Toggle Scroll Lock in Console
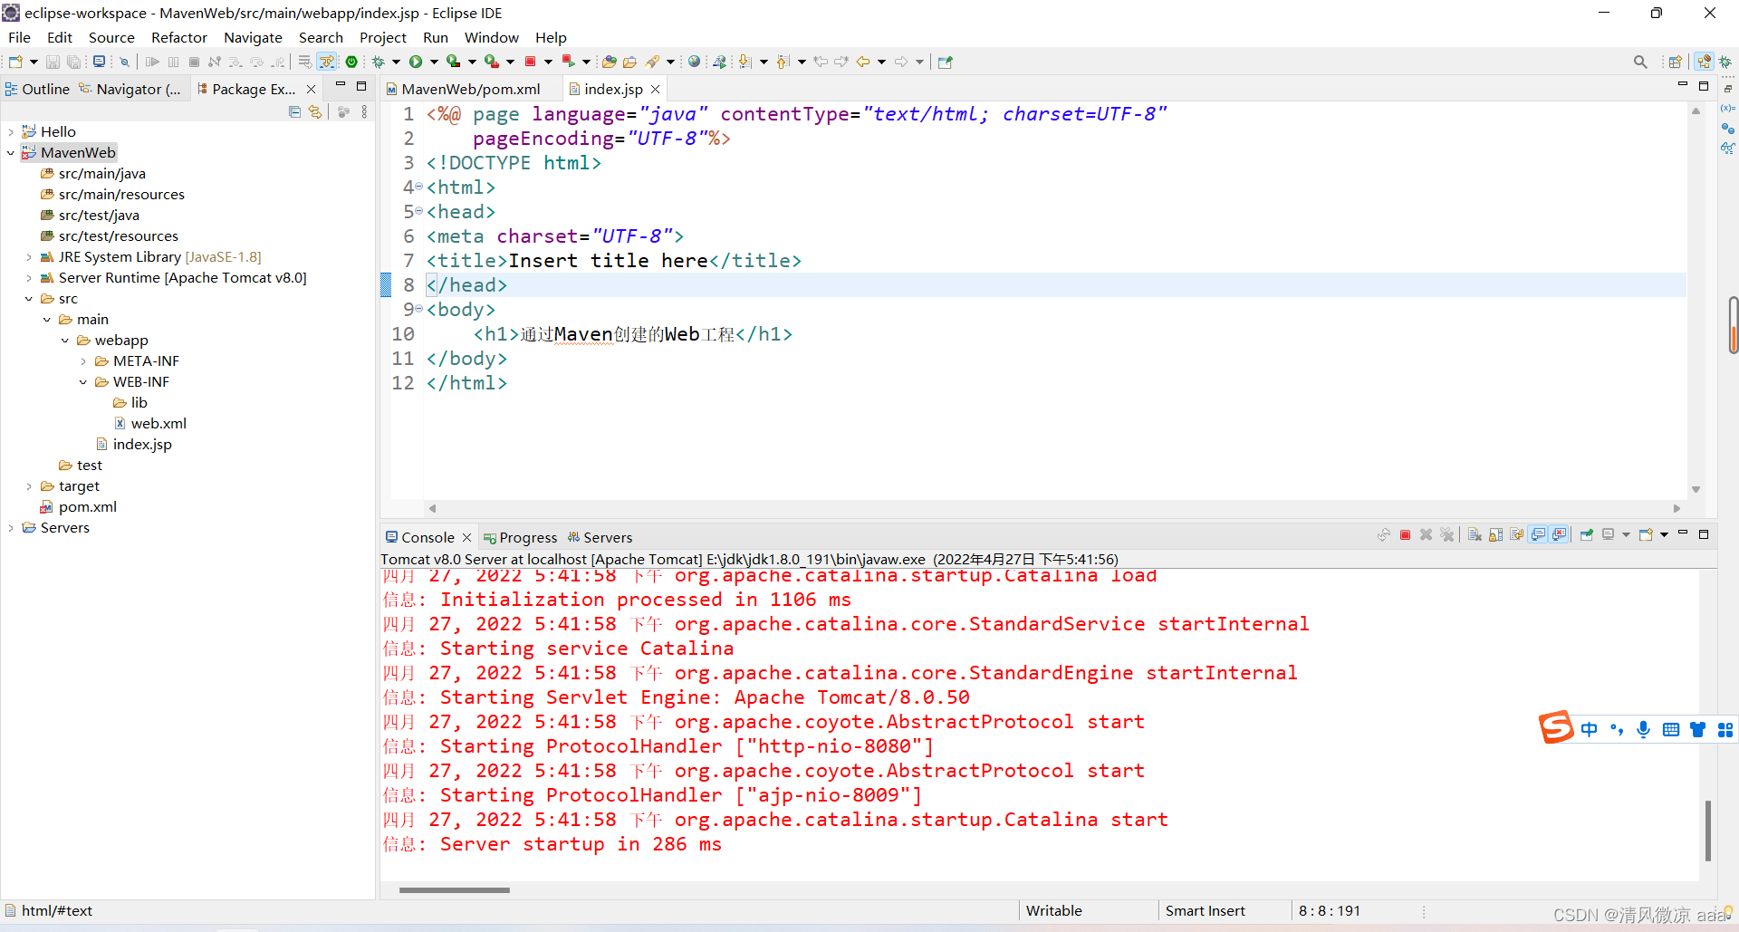 [x=1495, y=535]
